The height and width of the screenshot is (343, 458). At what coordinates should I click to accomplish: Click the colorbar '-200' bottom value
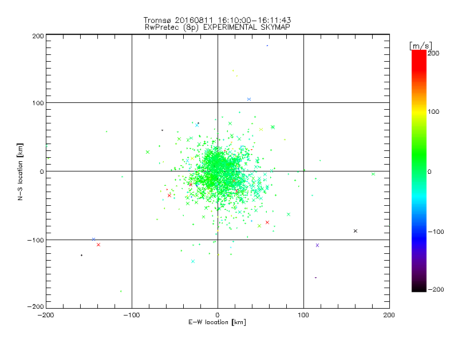(x=436, y=289)
